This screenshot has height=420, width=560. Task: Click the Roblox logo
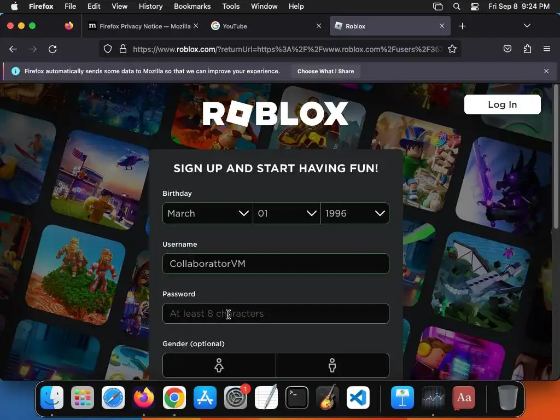[x=275, y=113]
